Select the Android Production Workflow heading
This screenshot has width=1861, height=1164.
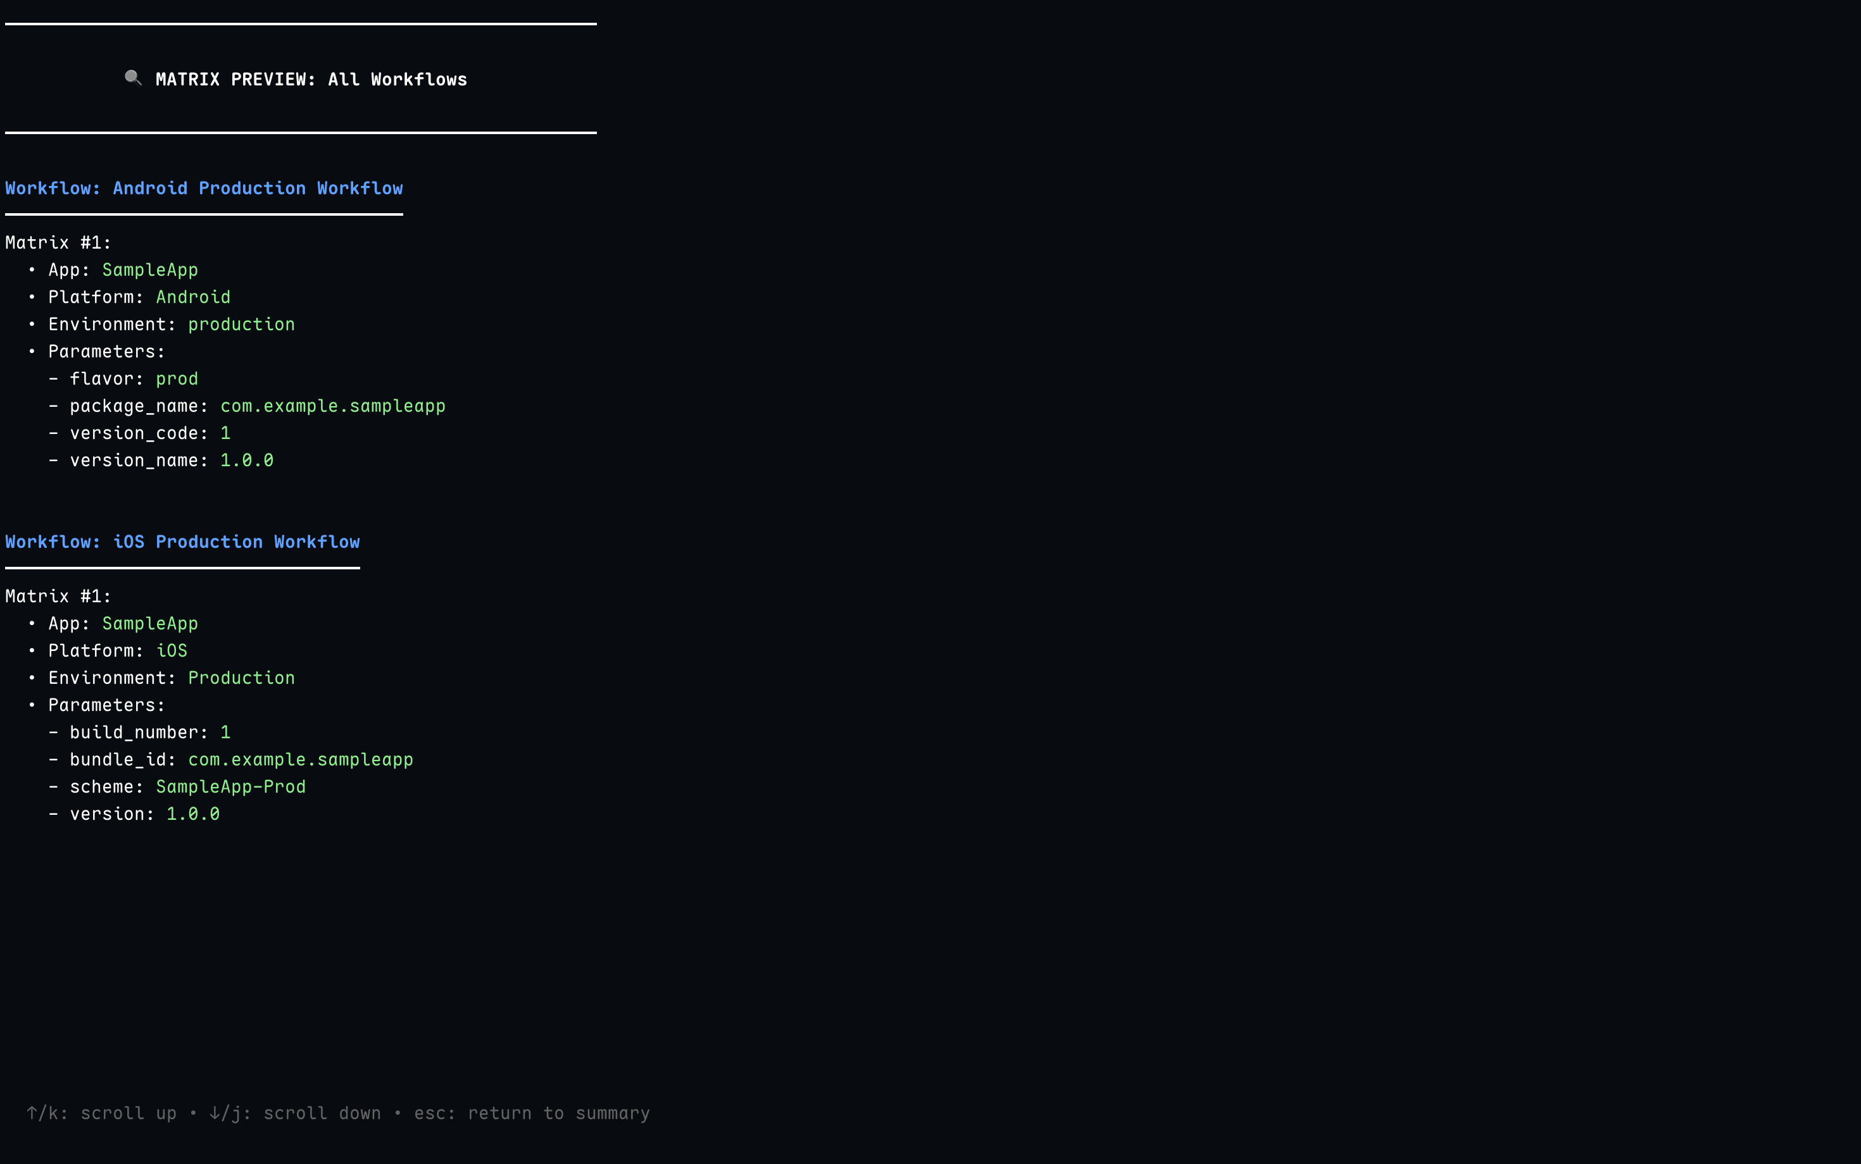click(x=204, y=189)
